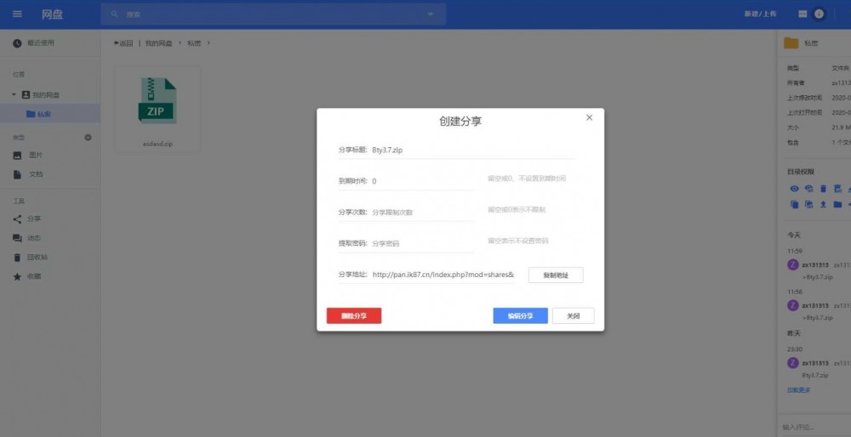This screenshot has width=851, height=437.
Task: Open the 回收站 recycle bin in the sidebar
Action: click(x=36, y=257)
